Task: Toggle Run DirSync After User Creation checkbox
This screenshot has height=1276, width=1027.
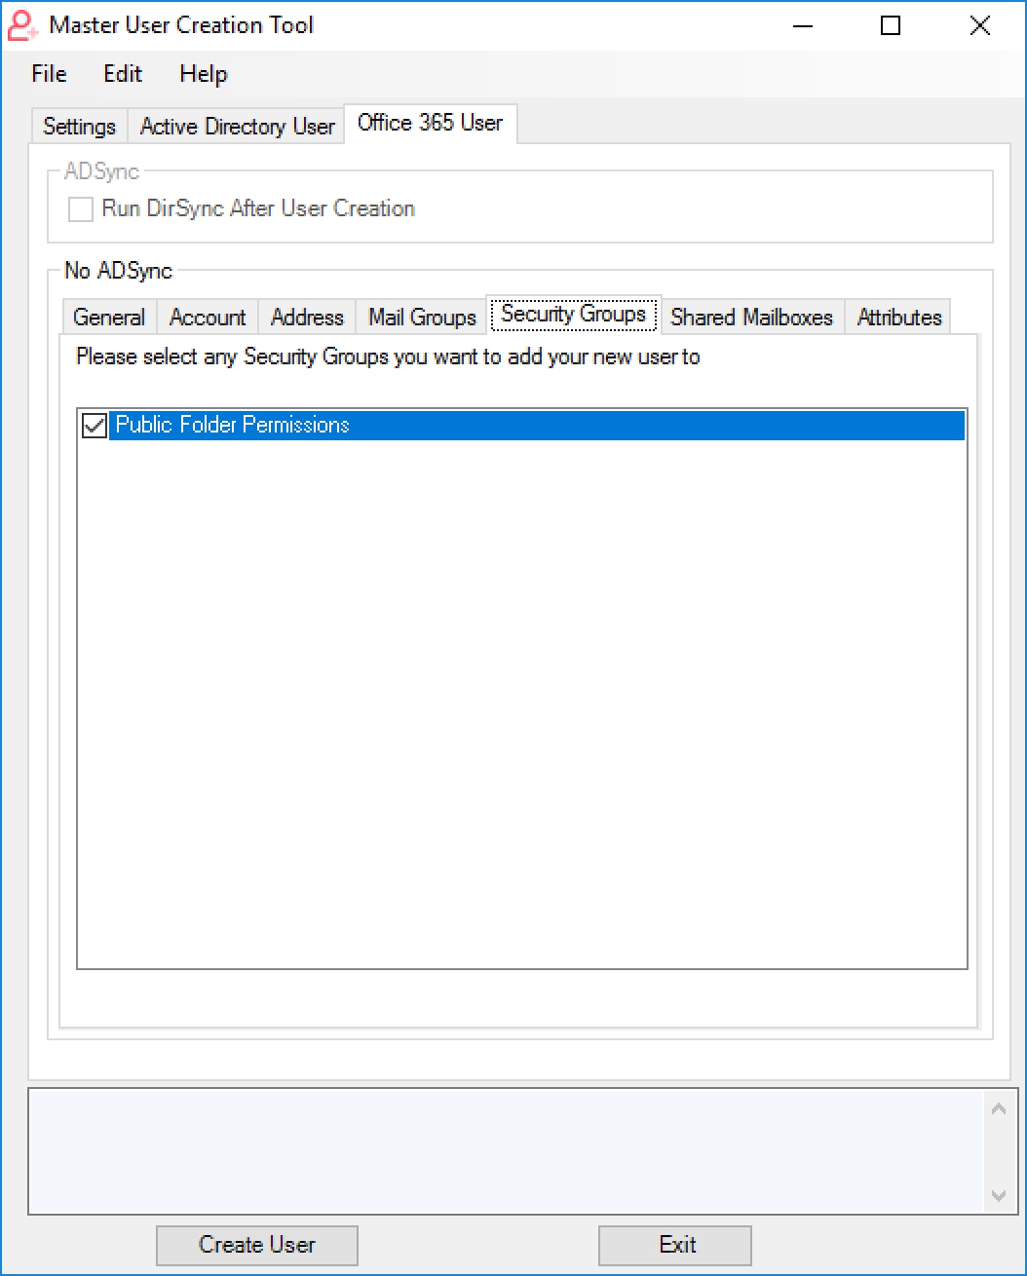Action: [x=81, y=208]
